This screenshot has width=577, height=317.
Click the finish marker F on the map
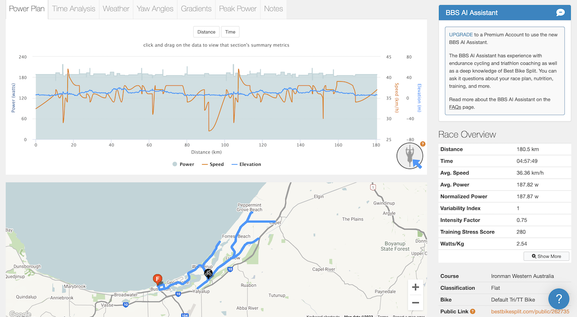coord(157,280)
